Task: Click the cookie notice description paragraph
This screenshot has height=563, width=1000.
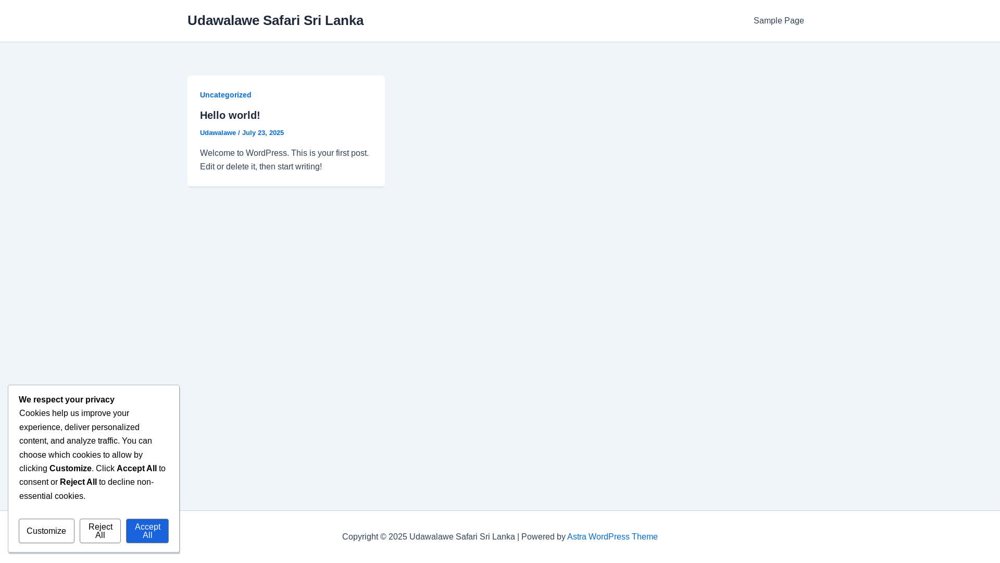Action: click(93, 455)
